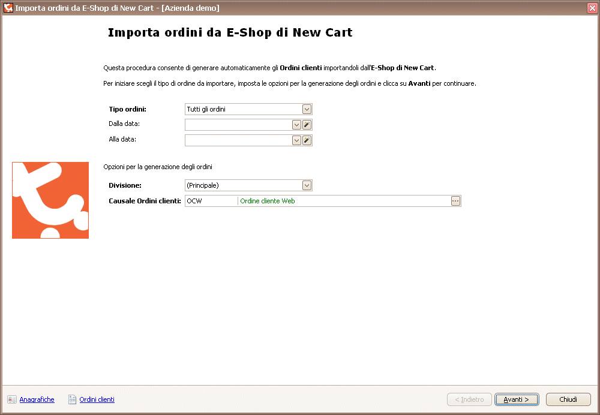600x415 pixels.
Task: Open the Anagrafiche link
Action: (37, 399)
